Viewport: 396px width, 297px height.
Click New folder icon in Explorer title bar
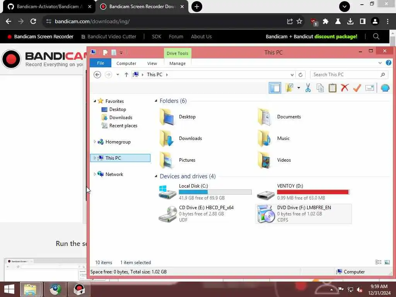pos(114,53)
